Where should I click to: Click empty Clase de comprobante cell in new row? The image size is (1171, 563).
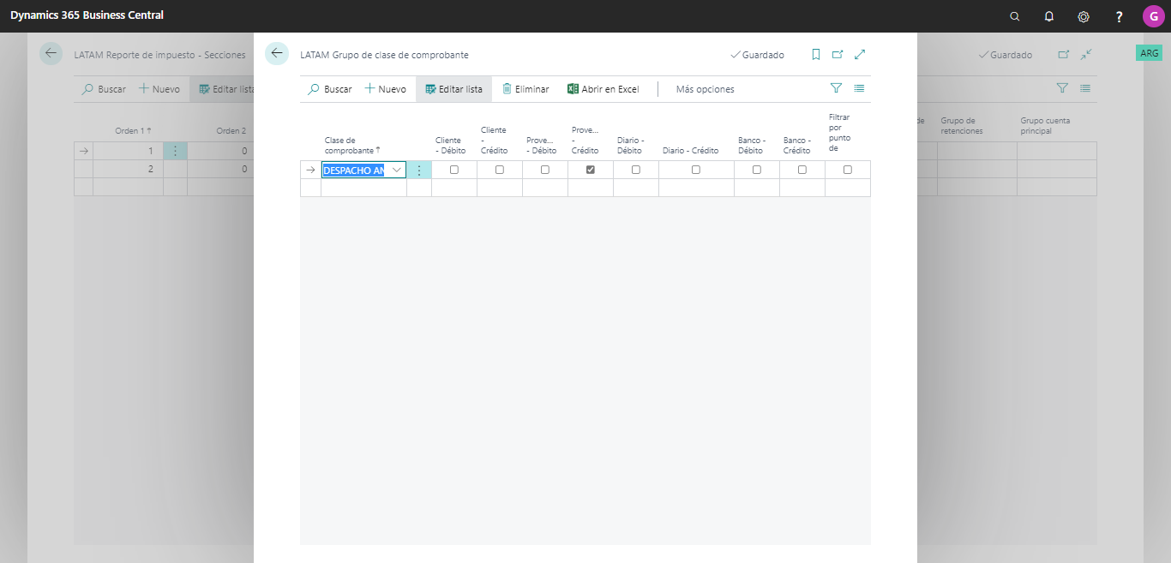tap(363, 188)
